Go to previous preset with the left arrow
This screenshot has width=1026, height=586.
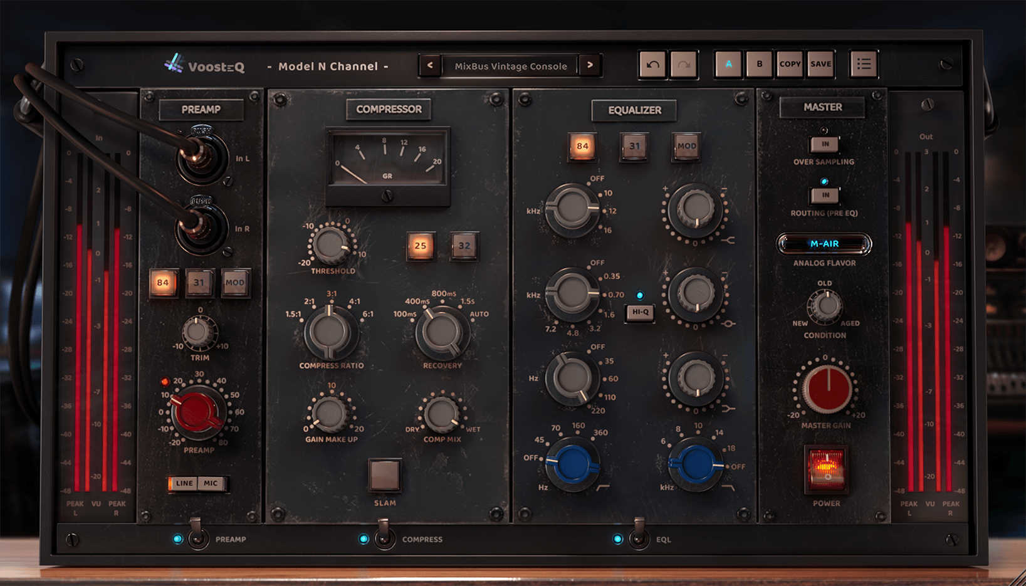tap(430, 65)
